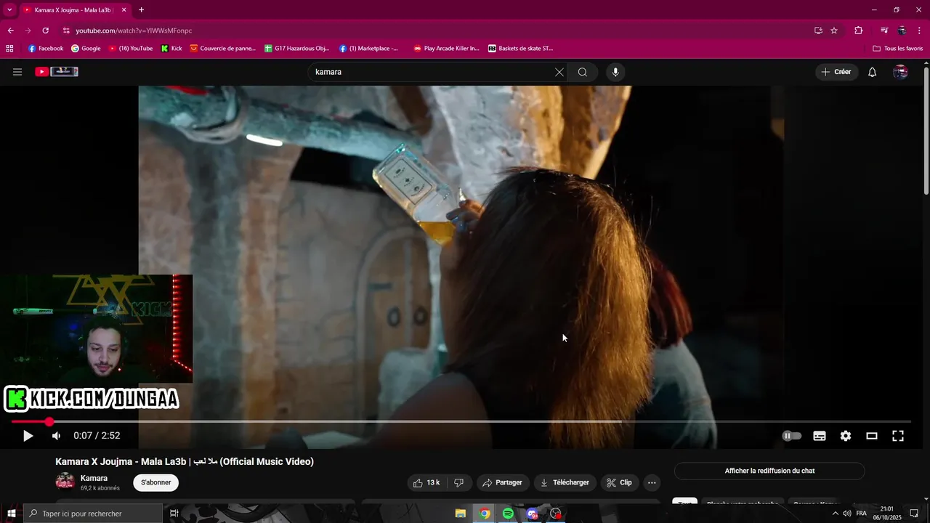Screen dimensions: 930x523
Task: Open the Facebook bookmark
Action: 46,49
